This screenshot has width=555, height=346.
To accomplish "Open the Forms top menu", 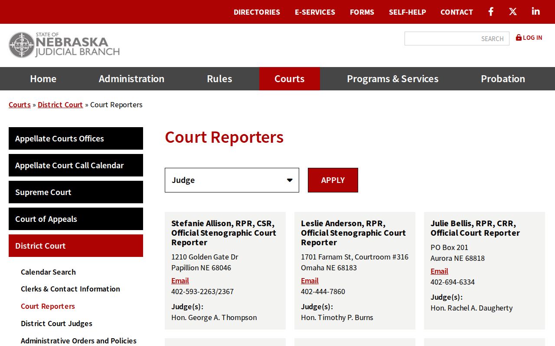I will pyautogui.click(x=362, y=12).
